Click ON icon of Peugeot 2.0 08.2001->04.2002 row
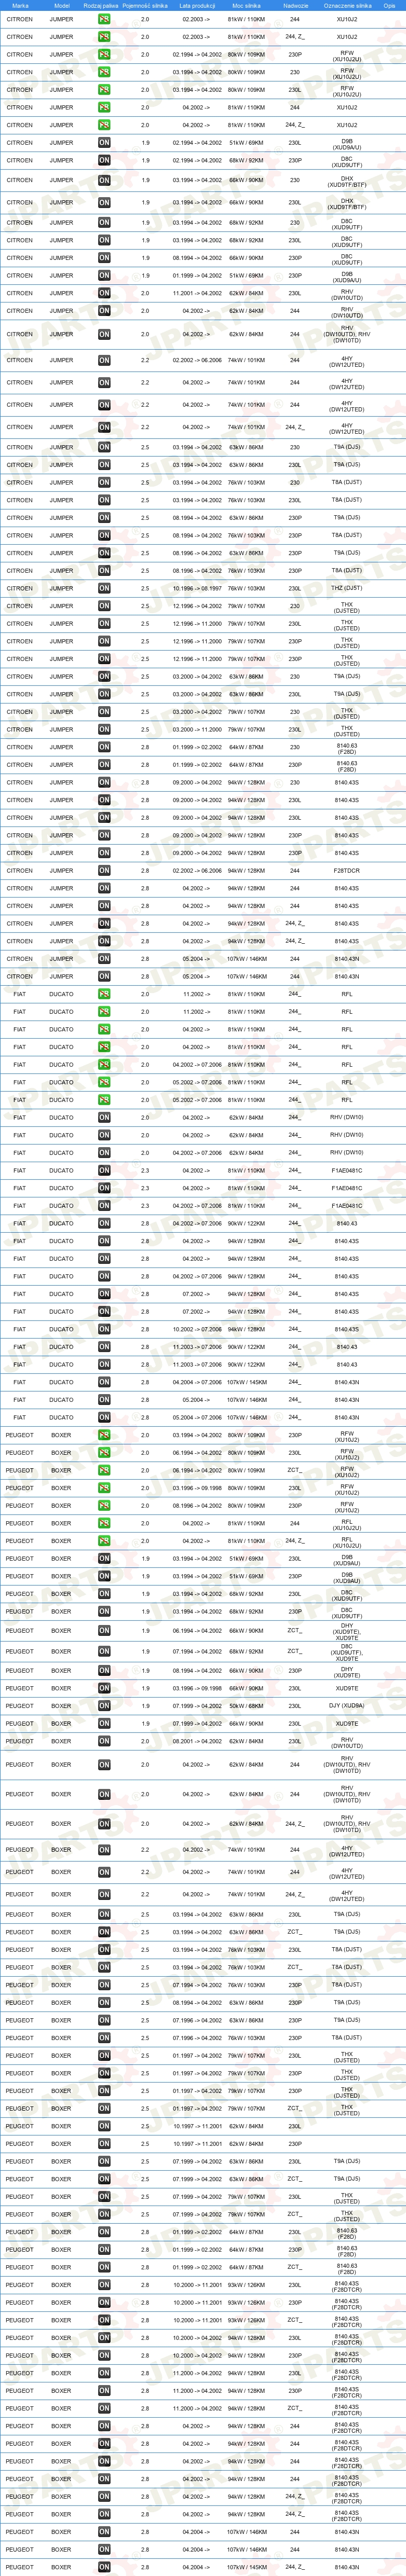 tap(104, 1742)
